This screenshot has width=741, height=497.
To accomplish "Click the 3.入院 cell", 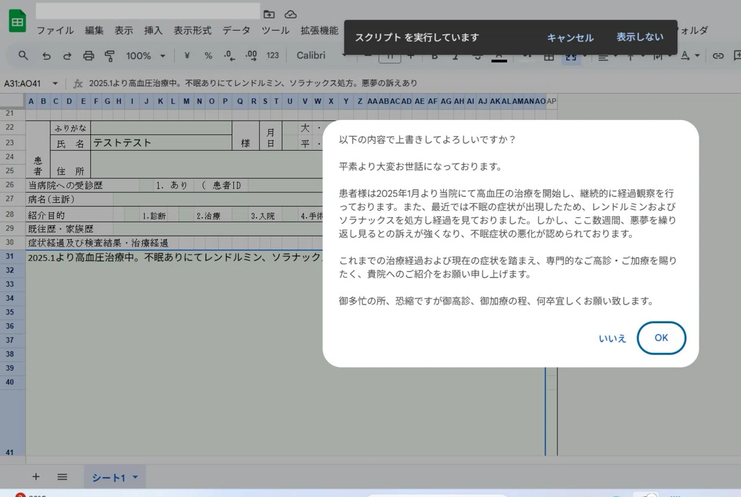I will [x=262, y=215].
